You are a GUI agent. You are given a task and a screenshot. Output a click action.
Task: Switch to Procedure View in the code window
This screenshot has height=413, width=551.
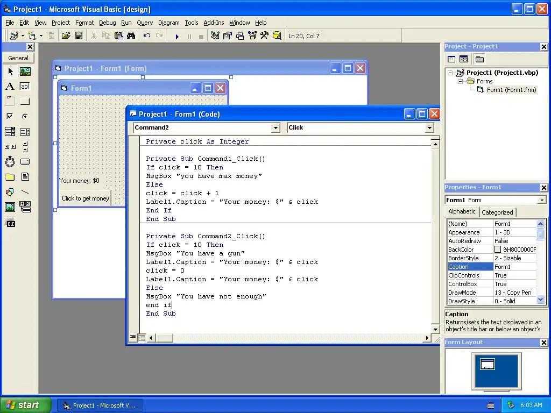point(133,338)
